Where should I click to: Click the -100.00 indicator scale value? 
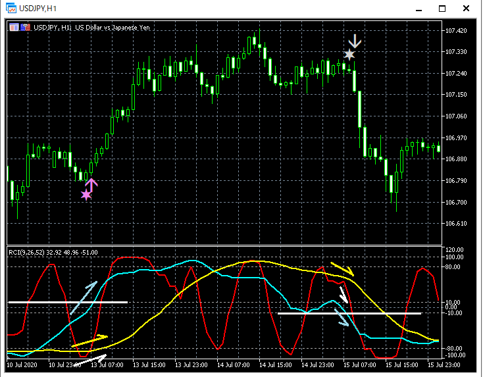click(x=455, y=355)
